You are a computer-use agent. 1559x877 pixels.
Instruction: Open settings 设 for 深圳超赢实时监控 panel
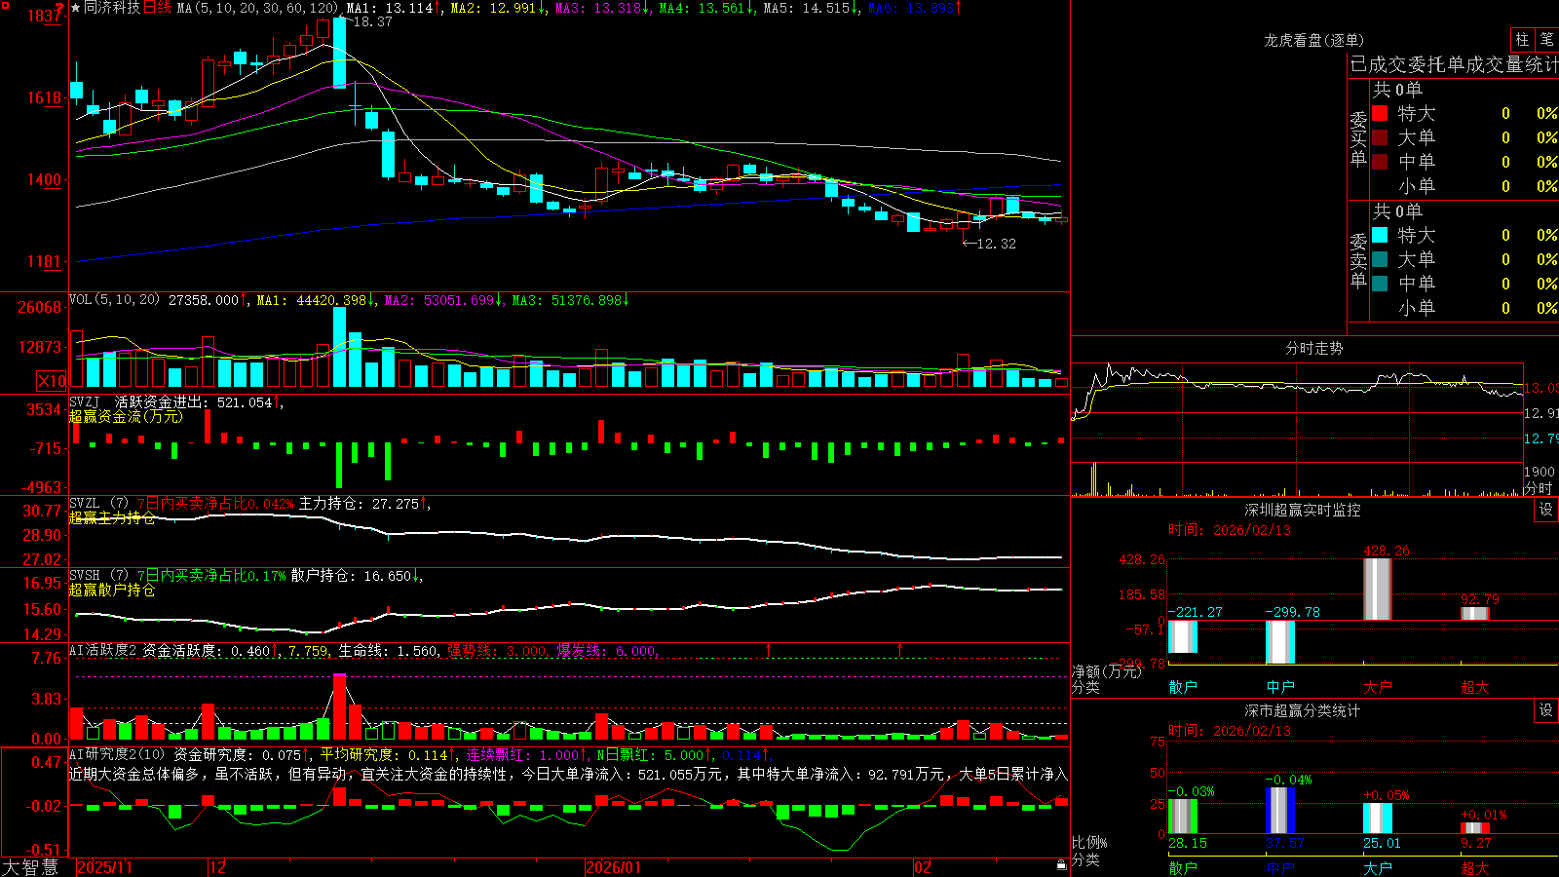(x=1546, y=510)
